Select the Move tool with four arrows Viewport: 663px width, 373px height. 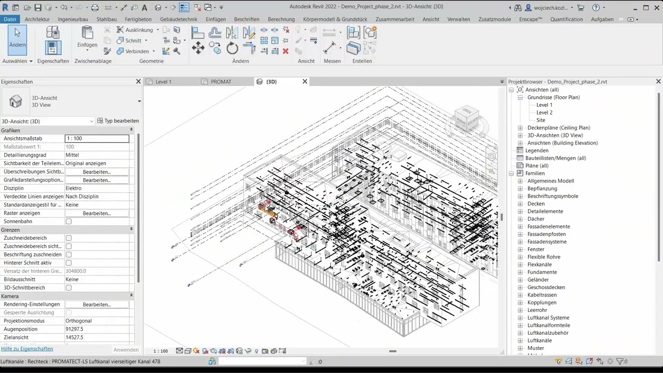[x=198, y=49]
